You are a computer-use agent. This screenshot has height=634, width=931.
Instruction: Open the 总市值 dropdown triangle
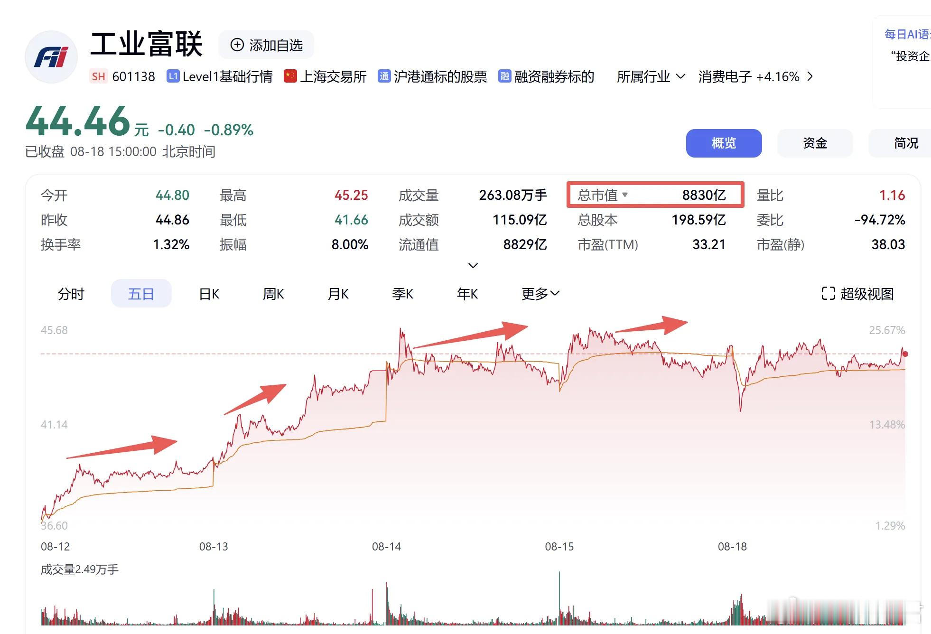(x=625, y=195)
